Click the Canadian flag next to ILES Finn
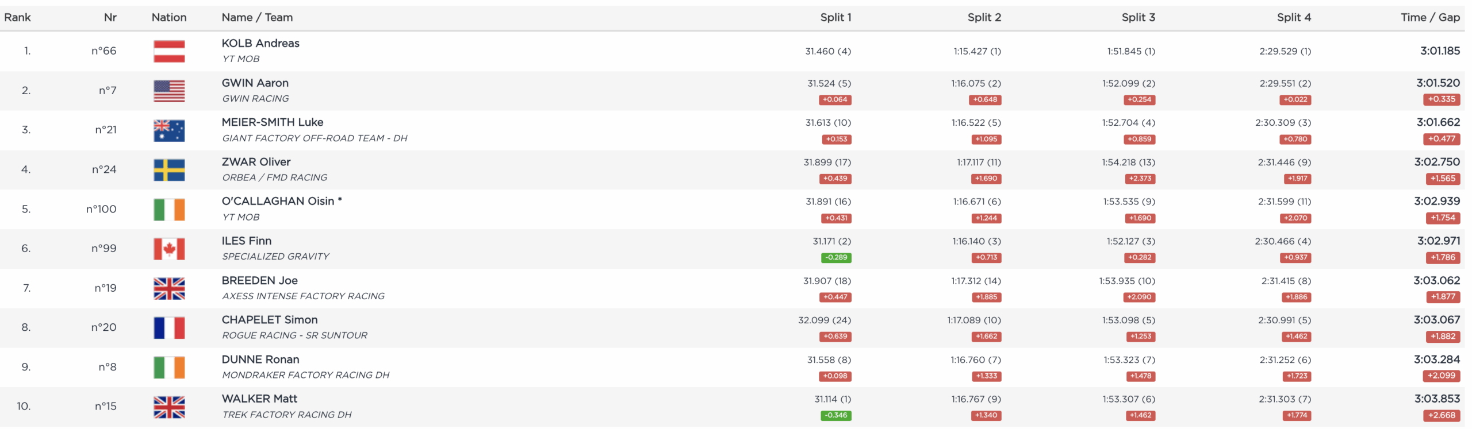This screenshot has width=1472, height=429. (169, 249)
